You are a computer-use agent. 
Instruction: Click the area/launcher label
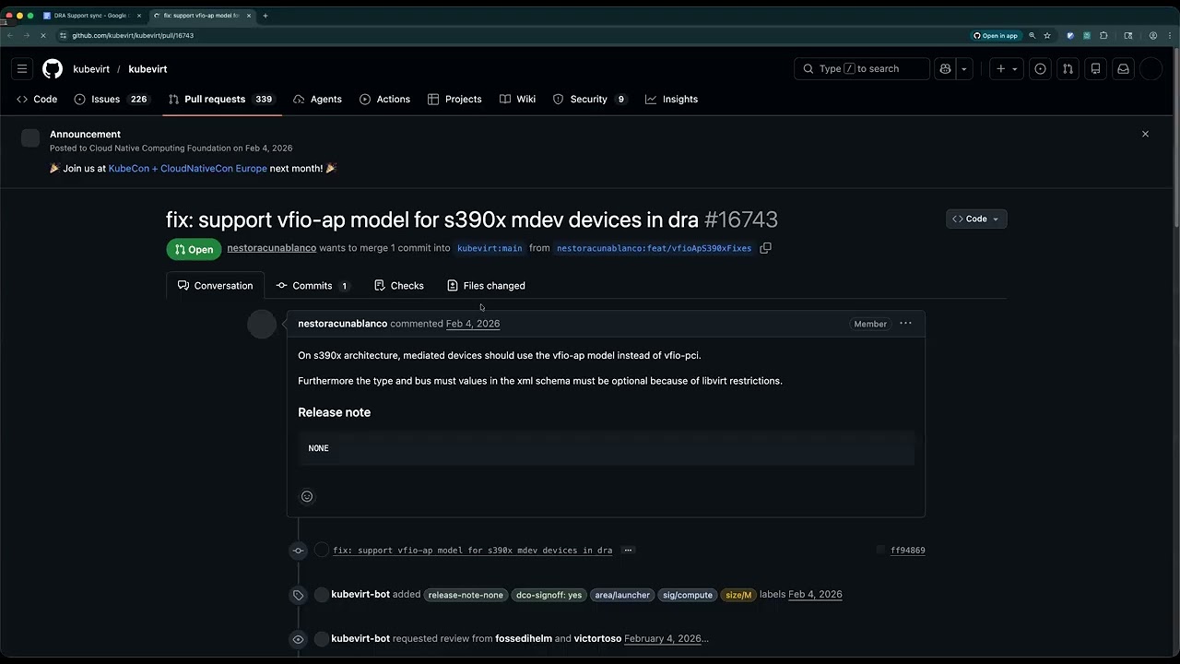click(622, 595)
